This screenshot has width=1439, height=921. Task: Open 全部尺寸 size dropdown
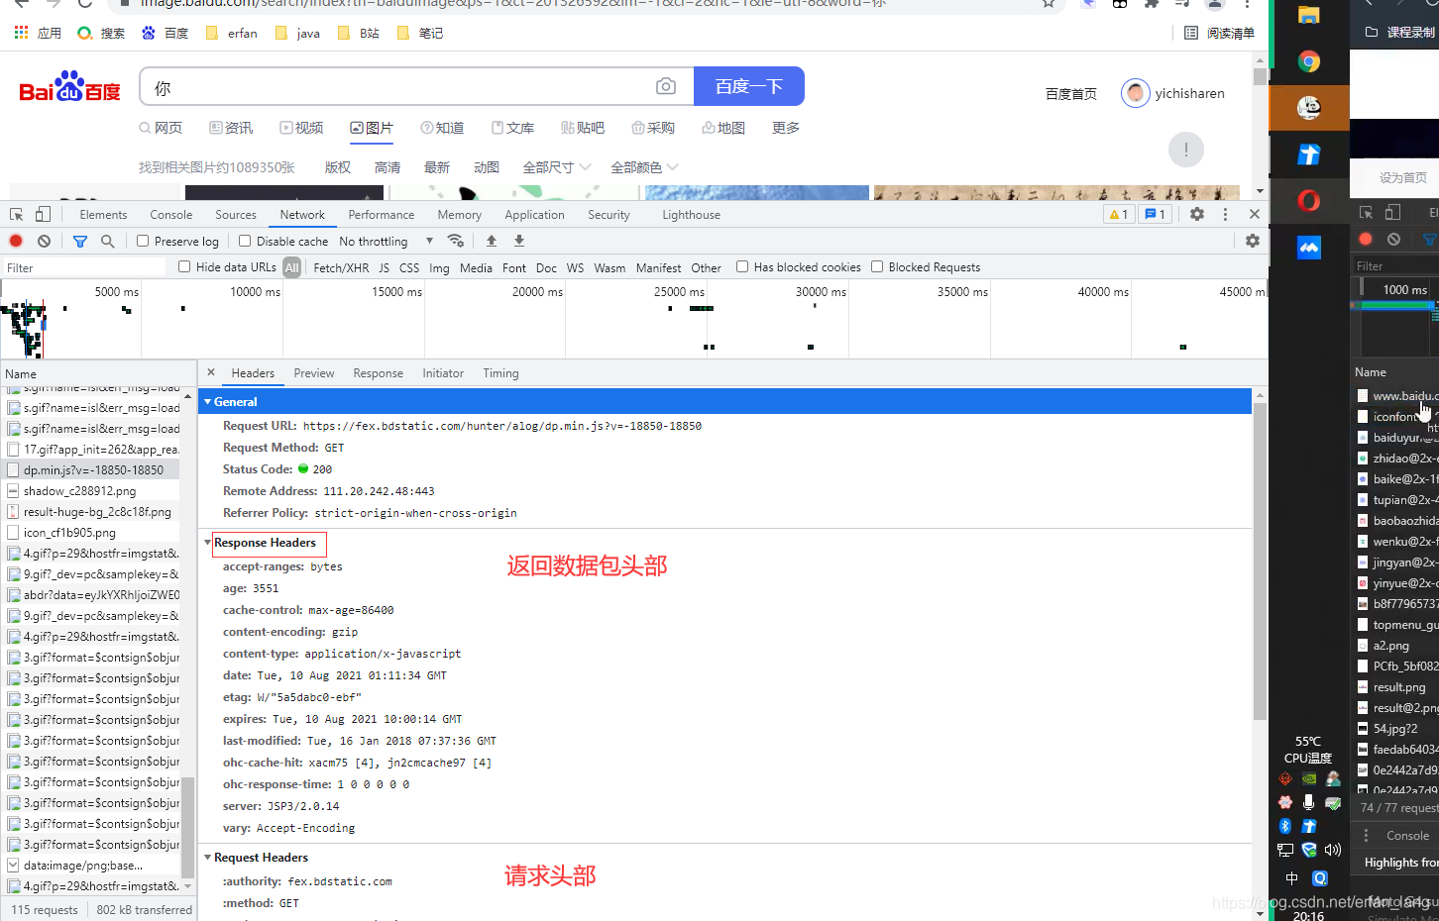click(x=557, y=167)
